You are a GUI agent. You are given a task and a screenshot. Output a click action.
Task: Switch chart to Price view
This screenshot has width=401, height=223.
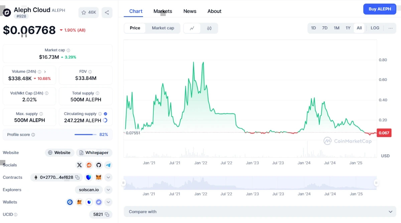pos(135,28)
